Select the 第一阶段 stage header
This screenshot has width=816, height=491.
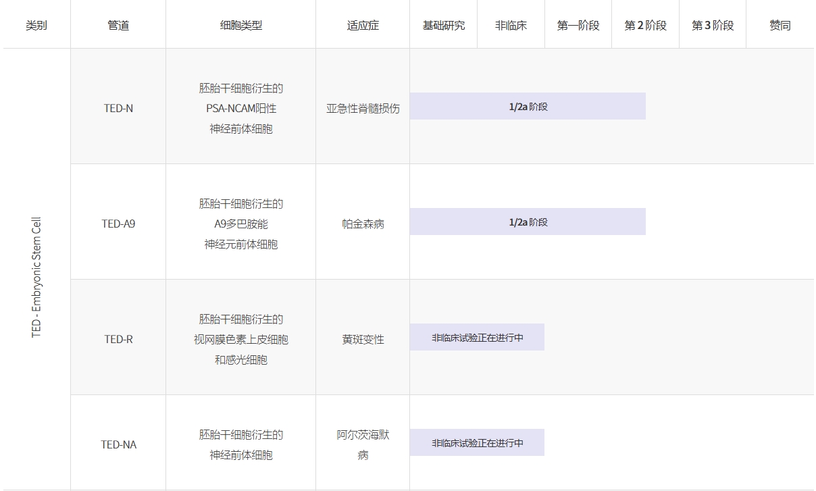click(x=578, y=26)
